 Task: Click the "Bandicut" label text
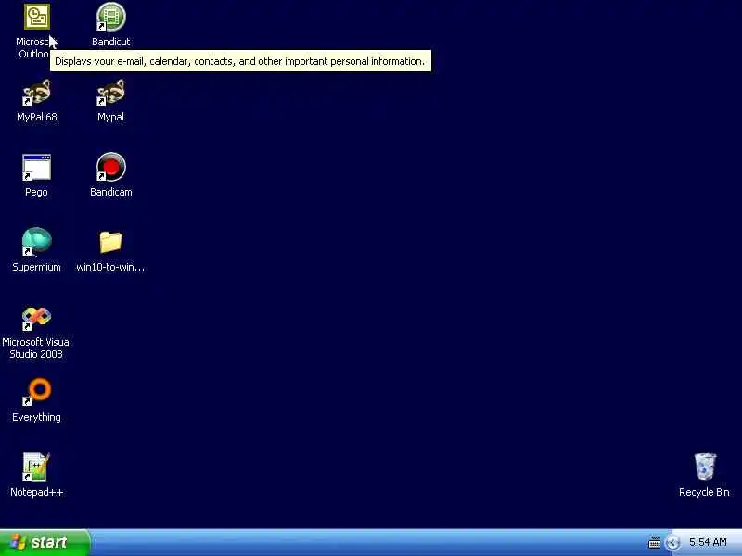(110, 42)
